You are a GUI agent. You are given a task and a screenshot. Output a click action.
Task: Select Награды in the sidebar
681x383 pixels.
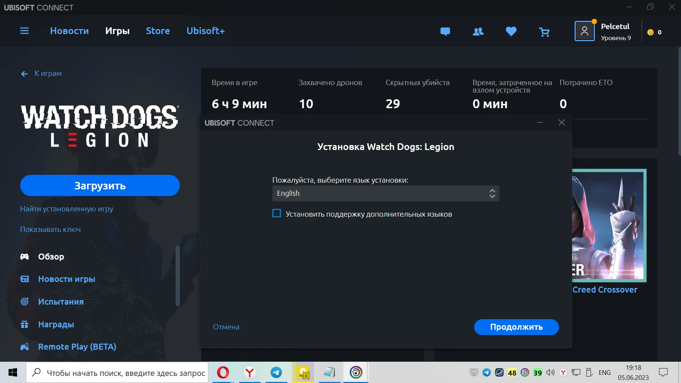click(56, 324)
